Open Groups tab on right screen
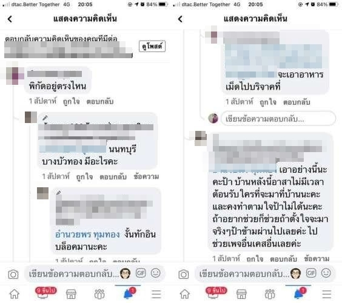342x303 pixels. [270, 294]
